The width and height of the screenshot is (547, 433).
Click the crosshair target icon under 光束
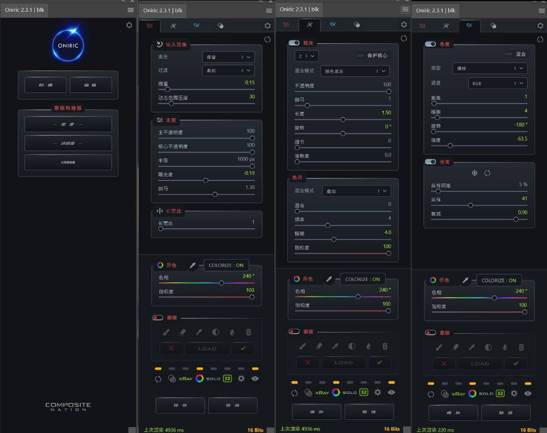tap(475, 173)
